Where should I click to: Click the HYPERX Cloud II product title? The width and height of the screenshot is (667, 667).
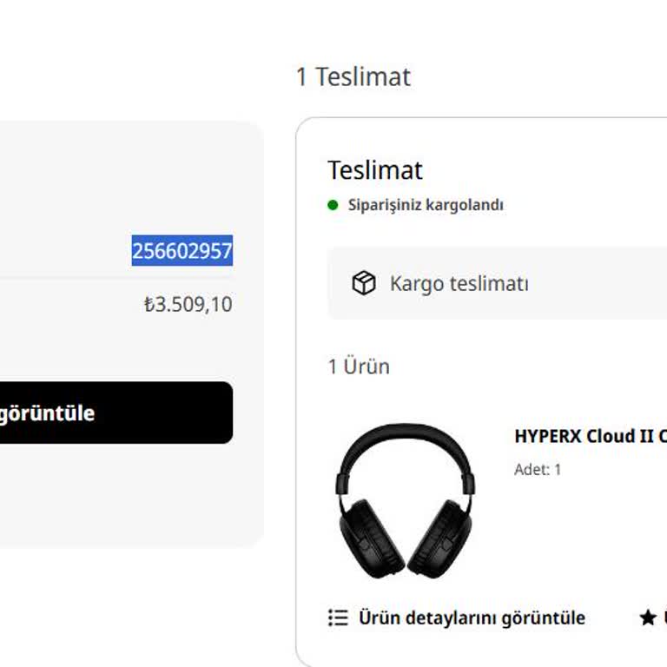[591, 436]
